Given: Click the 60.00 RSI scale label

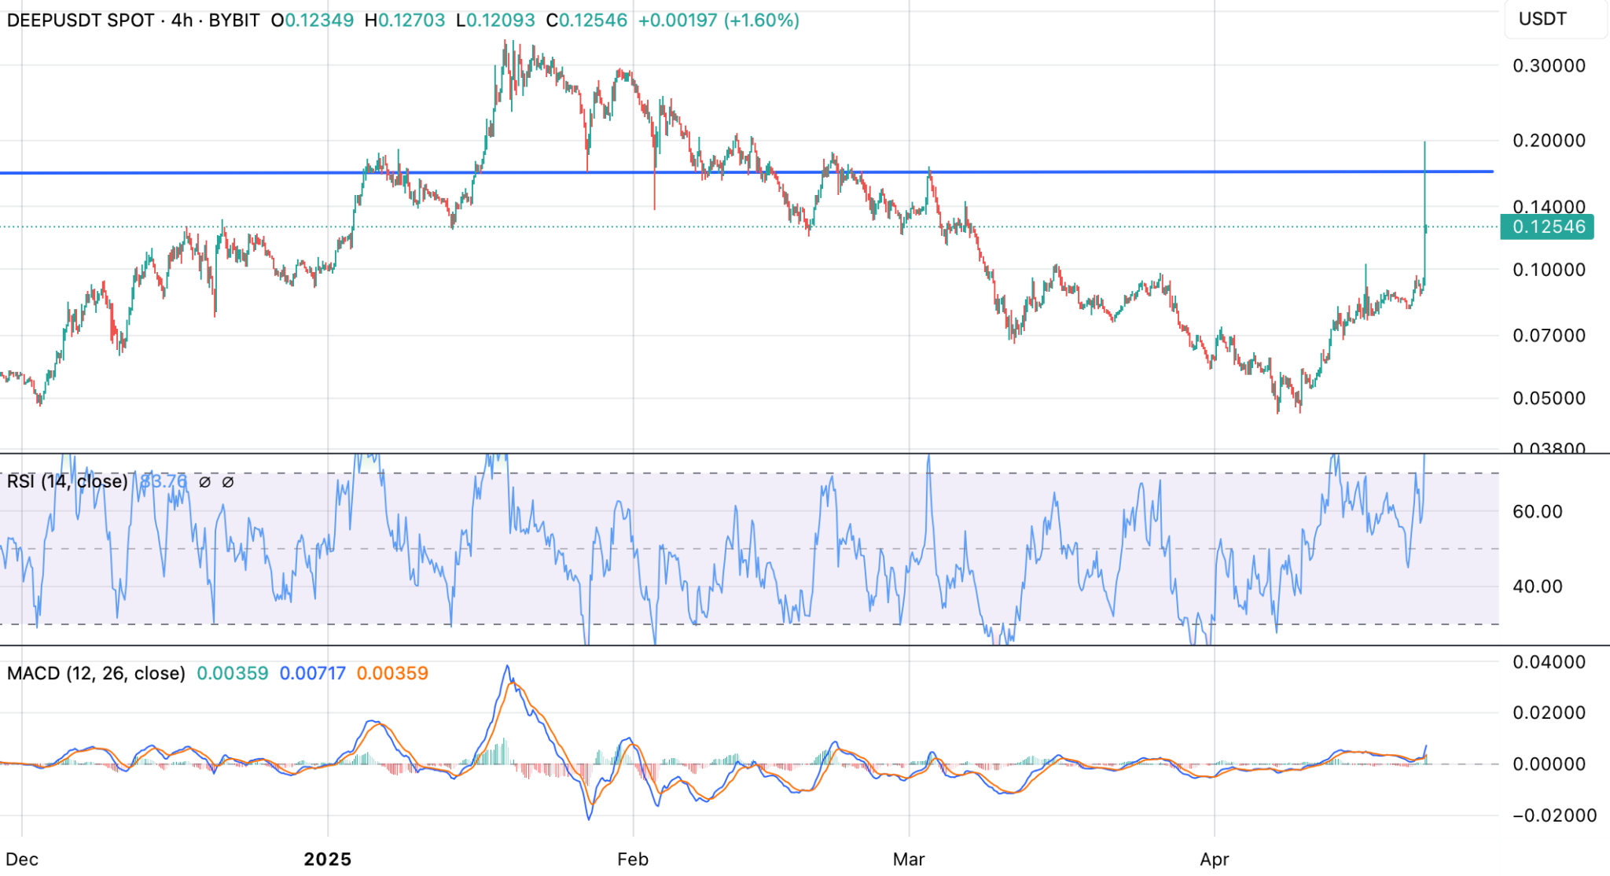Looking at the screenshot, I should [x=1538, y=512].
